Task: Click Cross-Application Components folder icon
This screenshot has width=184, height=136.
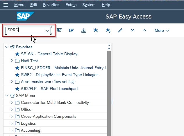Action: [x=17, y=117]
